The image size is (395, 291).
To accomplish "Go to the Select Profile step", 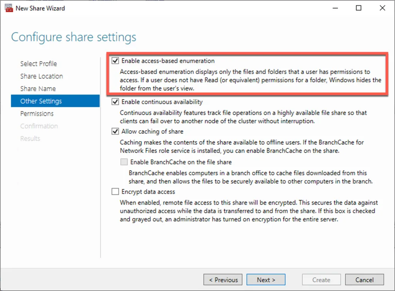I will coord(39,64).
